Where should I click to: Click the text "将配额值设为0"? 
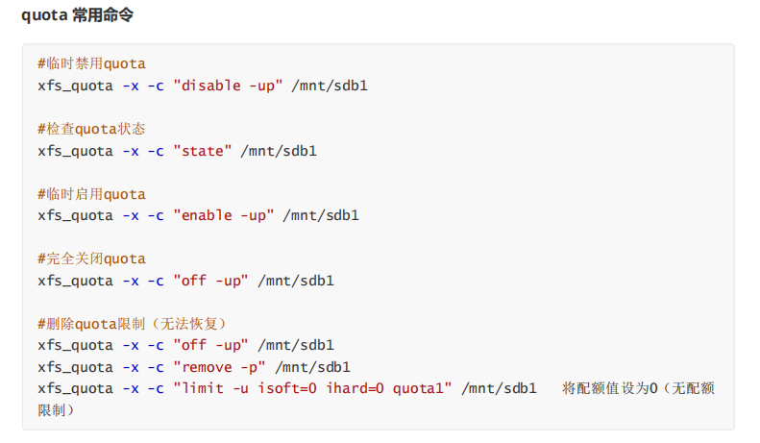click(x=610, y=389)
